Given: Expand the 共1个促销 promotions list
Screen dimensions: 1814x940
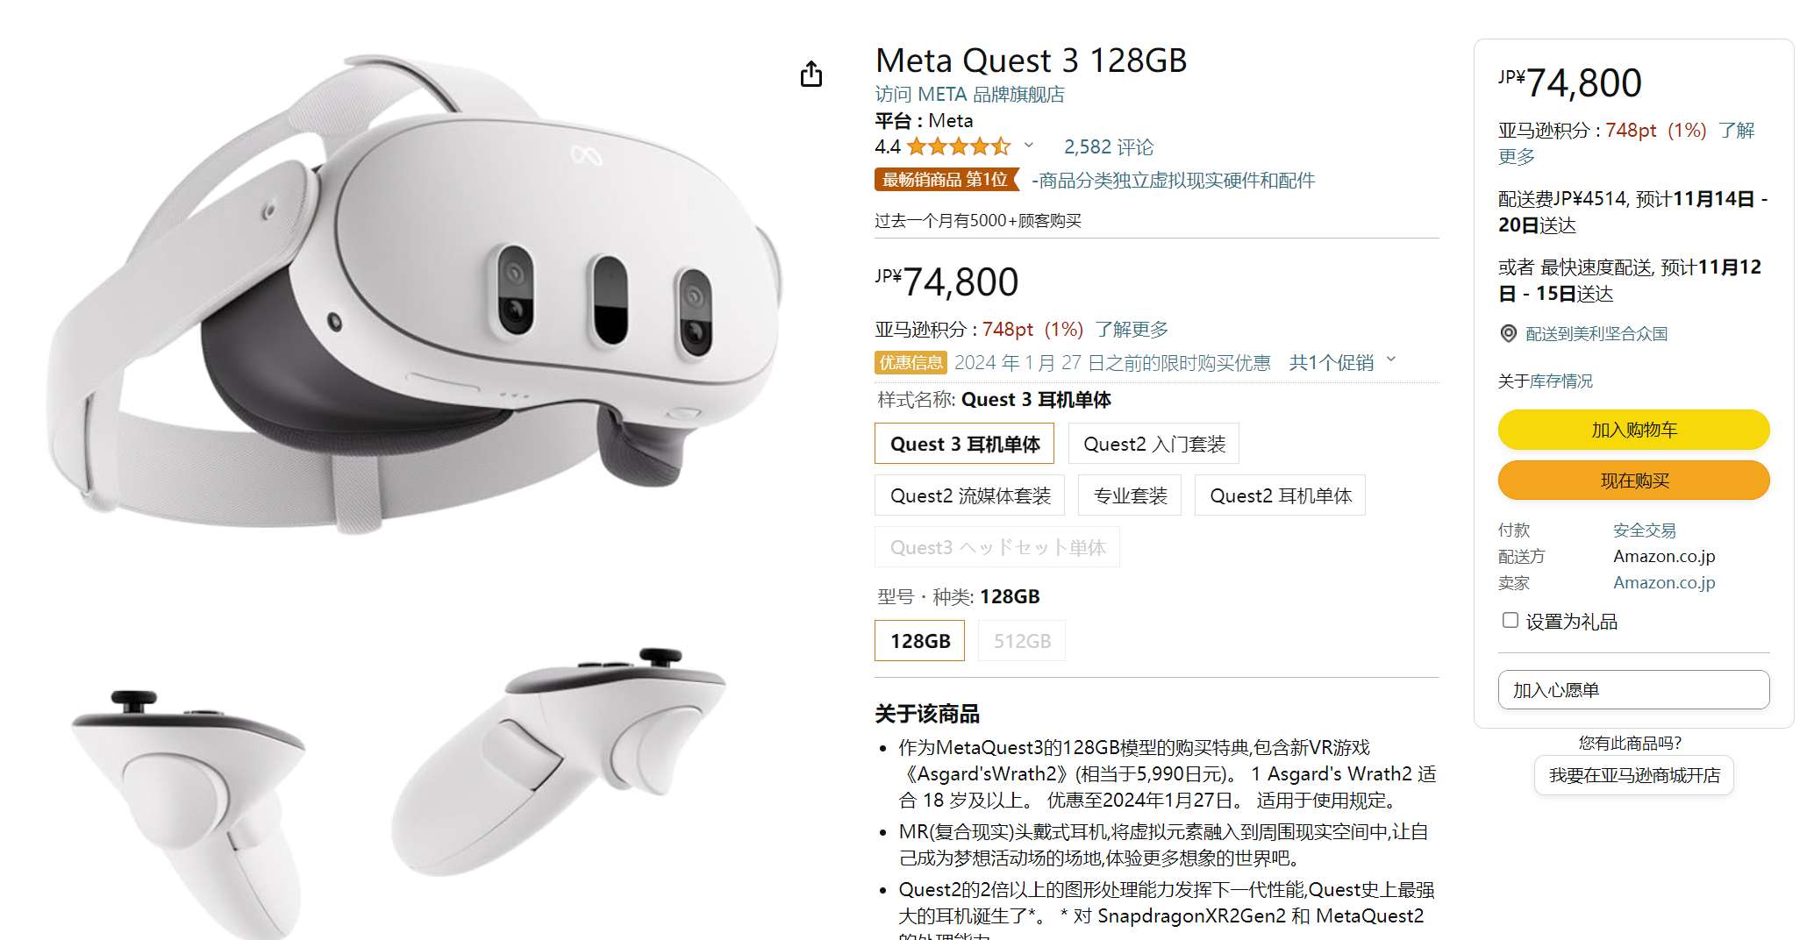Looking at the screenshot, I should [x=1341, y=362].
